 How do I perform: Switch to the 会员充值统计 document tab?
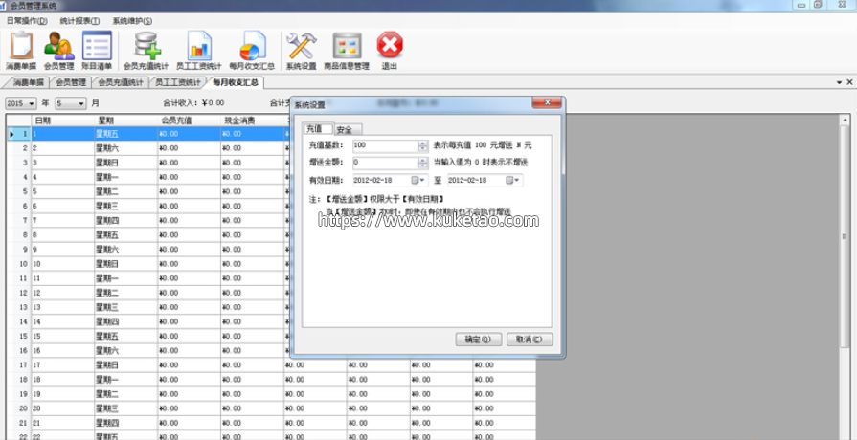tap(121, 82)
